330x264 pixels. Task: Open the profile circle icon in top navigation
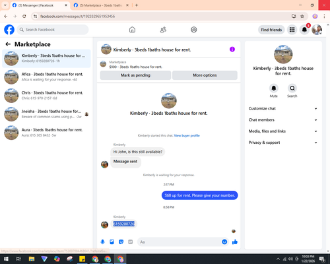click(x=194, y=30)
